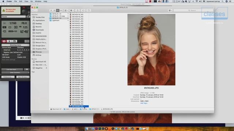This screenshot has height=131, width=234.
Task: Switch Finder to list view
Action: coord(54,11)
